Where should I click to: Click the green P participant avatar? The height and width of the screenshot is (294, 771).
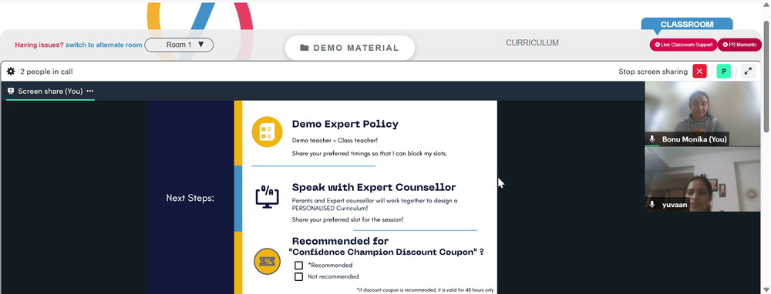pyautogui.click(x=723, y=71)
